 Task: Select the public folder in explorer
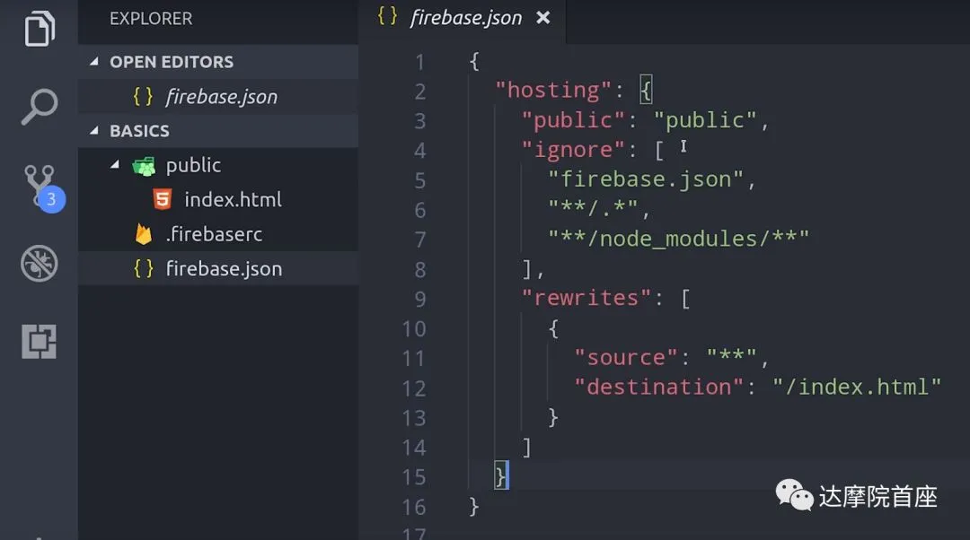click(218, 165)
